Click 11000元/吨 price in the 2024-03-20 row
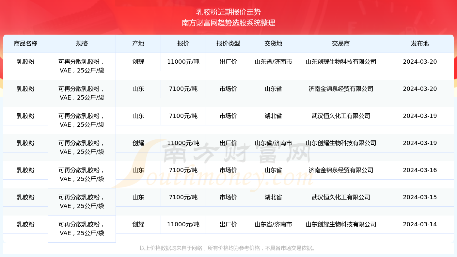This screenshot has width=457, height=257. (x=183, y=62)
